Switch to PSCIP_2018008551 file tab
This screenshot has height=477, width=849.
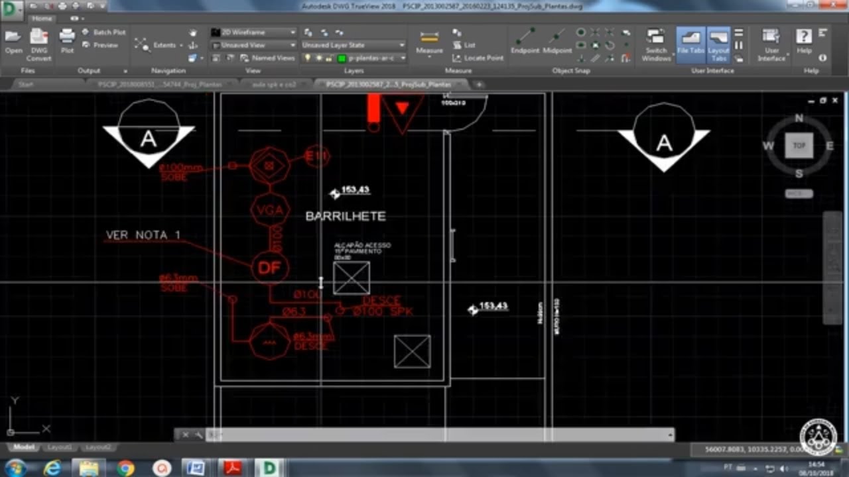pyautogui.click(x=160, y=84)
